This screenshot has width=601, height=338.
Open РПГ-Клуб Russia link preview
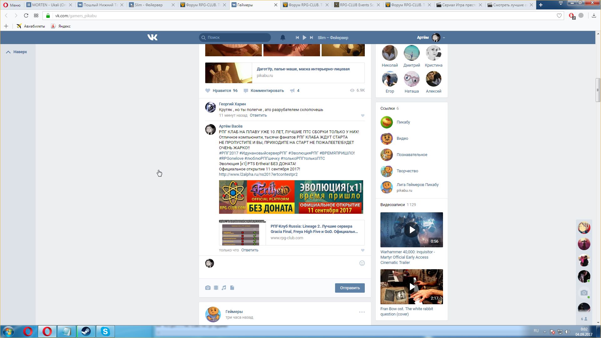[292, 233]
